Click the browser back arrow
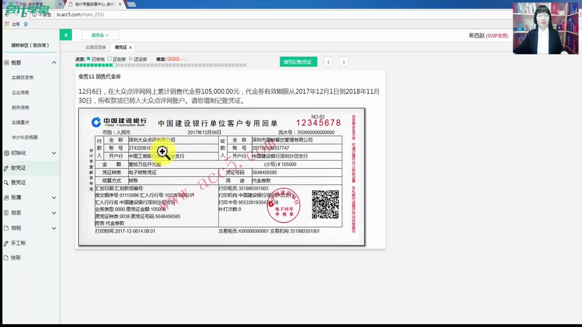582x327 pixels. pos(7,15)
